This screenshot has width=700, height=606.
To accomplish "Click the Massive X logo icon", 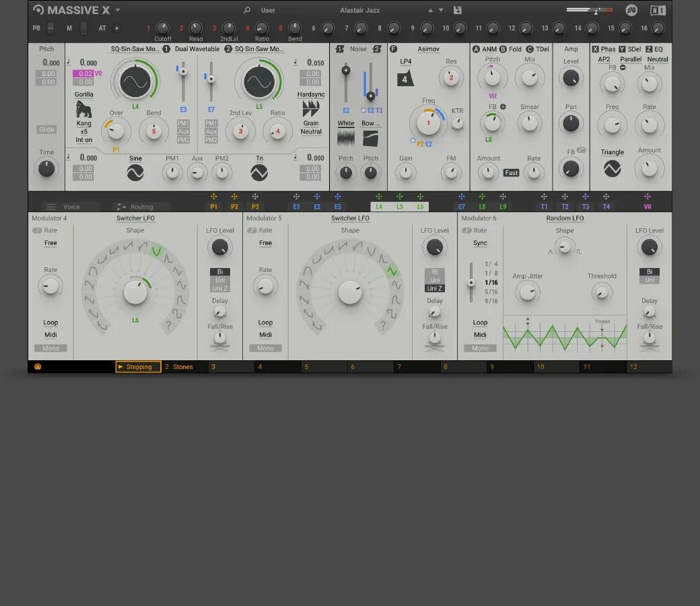I will (38, 10).
